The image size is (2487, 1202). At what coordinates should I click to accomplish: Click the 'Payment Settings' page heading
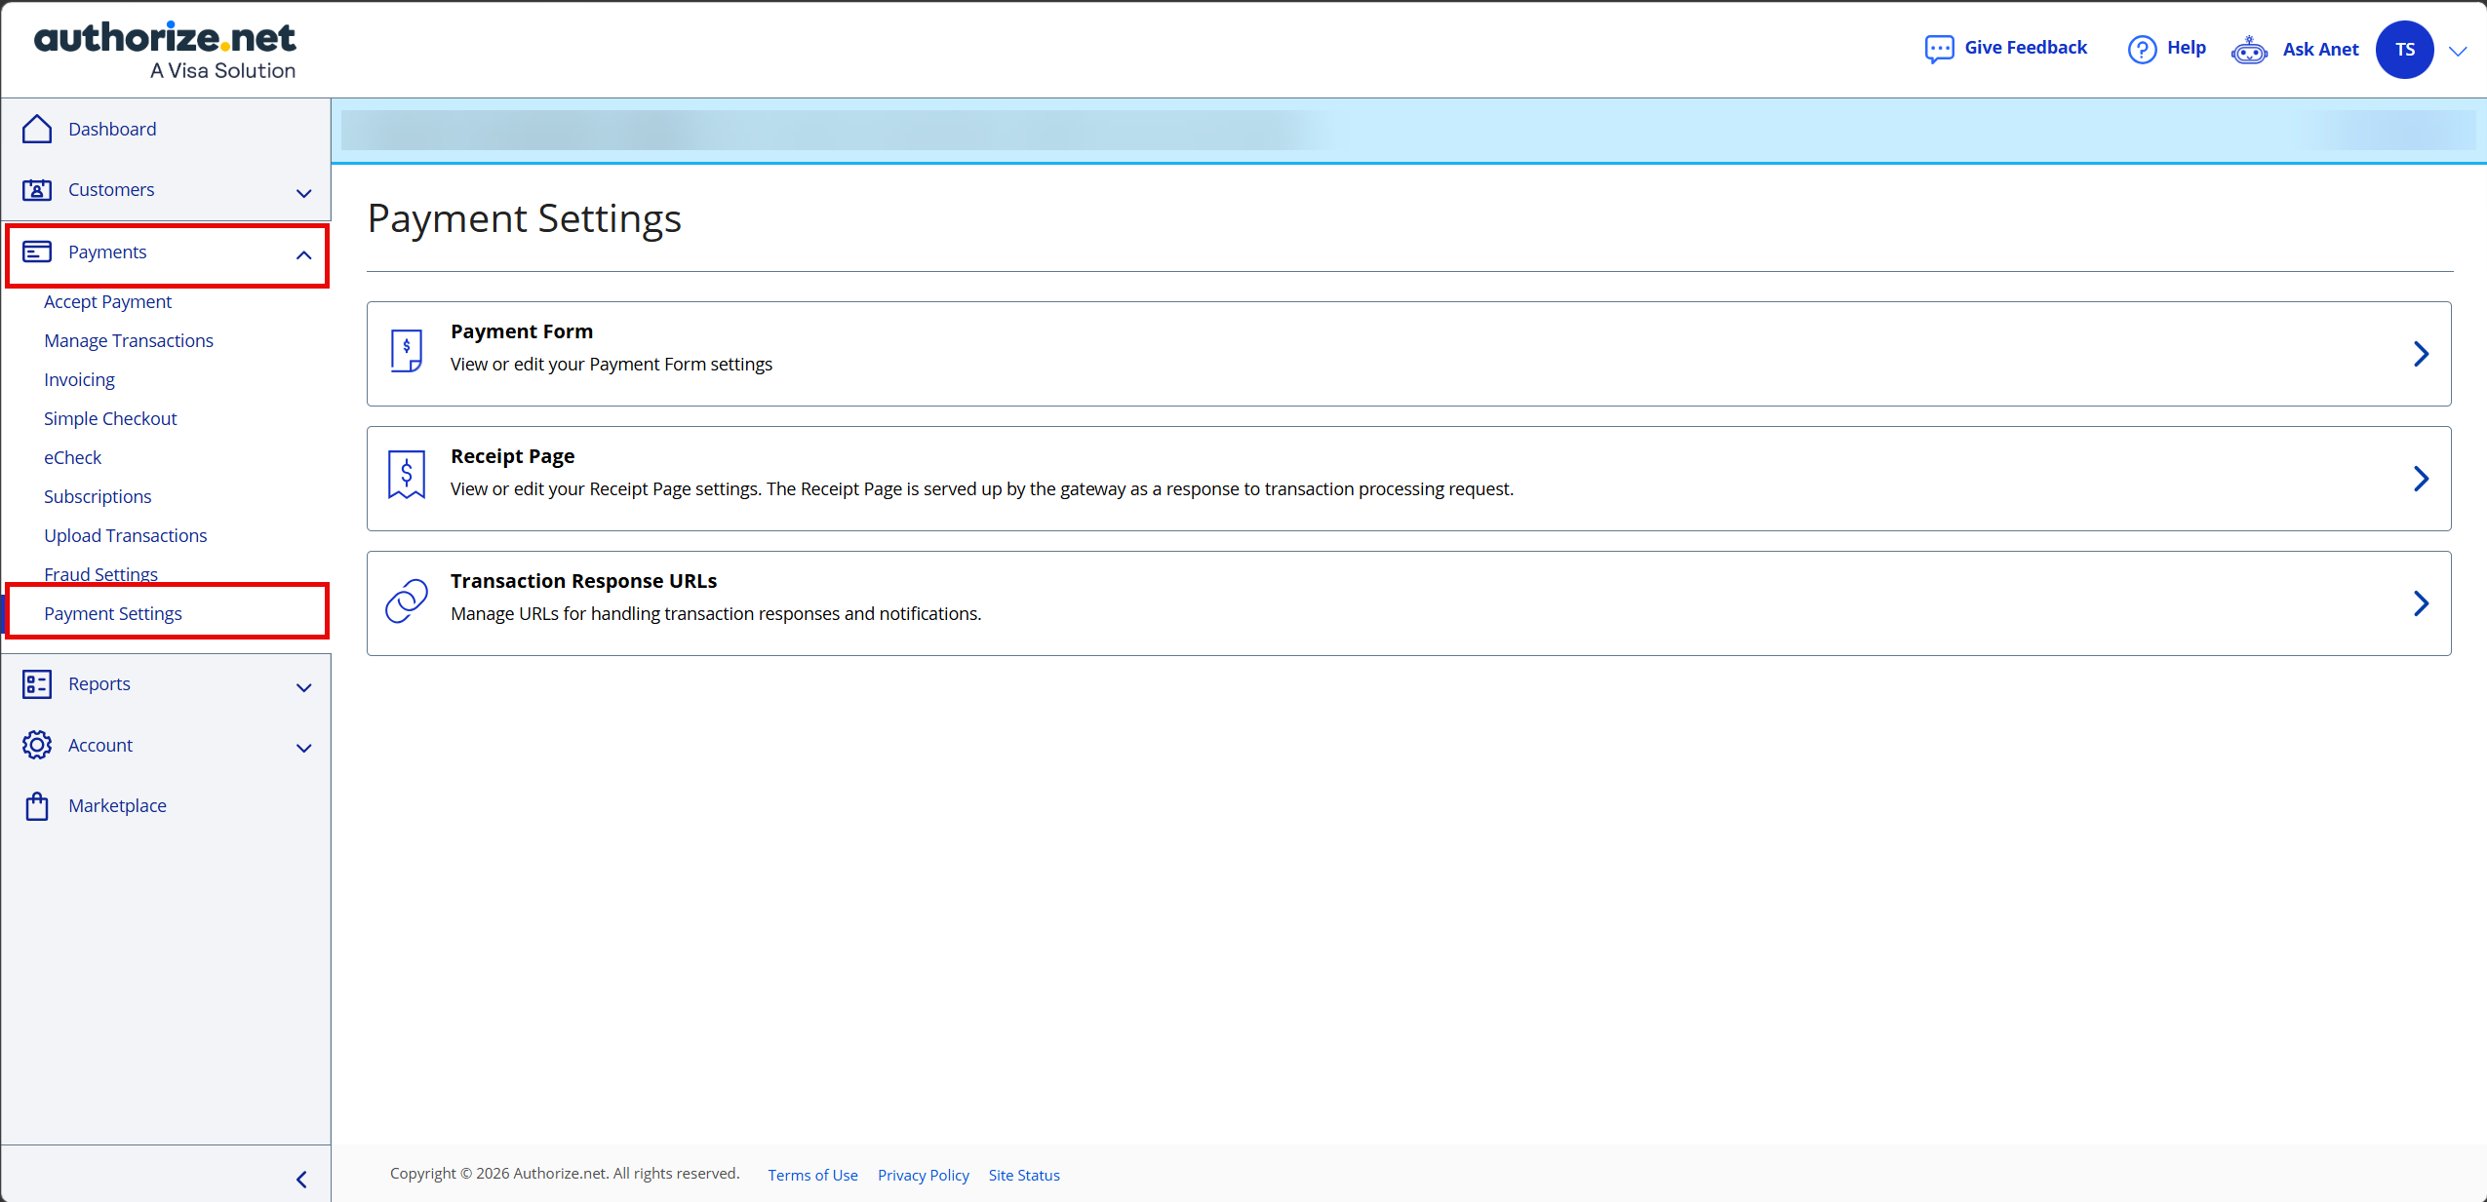(x=525, y=218)
